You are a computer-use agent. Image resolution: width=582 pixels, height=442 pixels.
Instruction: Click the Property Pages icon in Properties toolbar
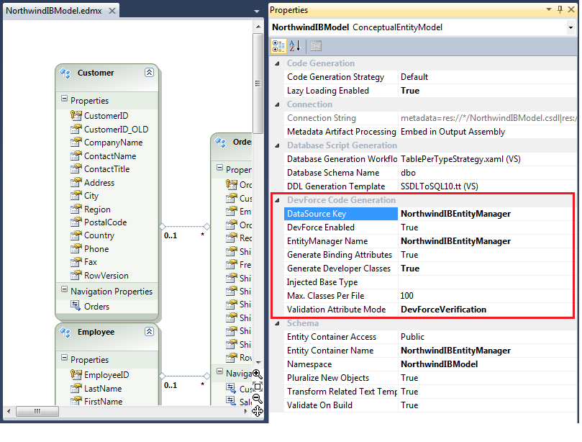click(x=316, y=46)
